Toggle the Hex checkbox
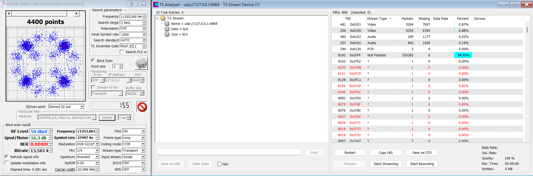The image size is (533, 176). coord(220,164)
